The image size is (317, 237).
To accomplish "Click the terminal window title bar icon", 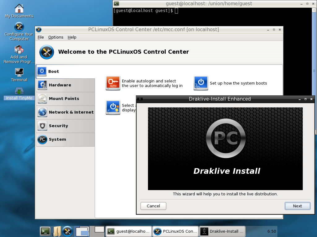I will point(116,3).
